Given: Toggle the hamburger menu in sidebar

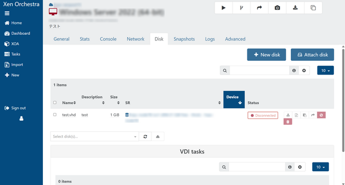Looking at the screenshot, I should [x=7, y=13].
